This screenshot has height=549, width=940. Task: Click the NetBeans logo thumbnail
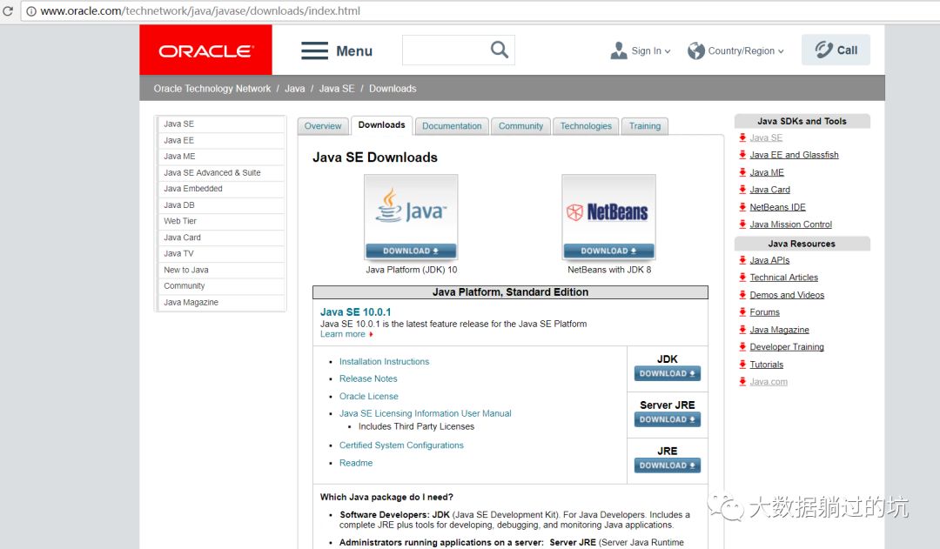[x=608, y=209]
